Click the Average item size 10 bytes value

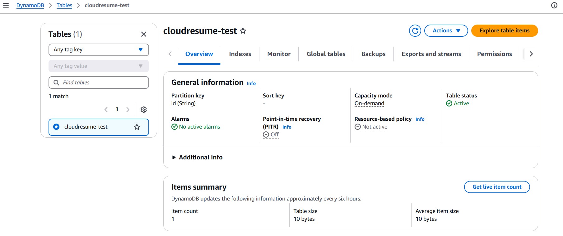(426, 219)
